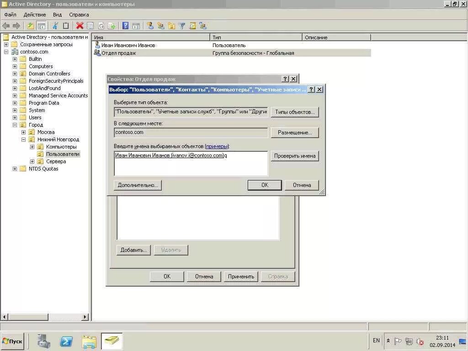Click the Create new user icon

150,26
